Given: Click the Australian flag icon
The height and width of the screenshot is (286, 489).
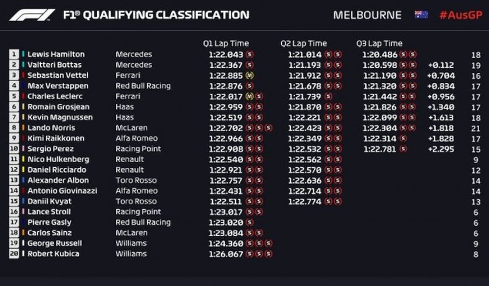Looking at the screenshot, I should point(421,15).
